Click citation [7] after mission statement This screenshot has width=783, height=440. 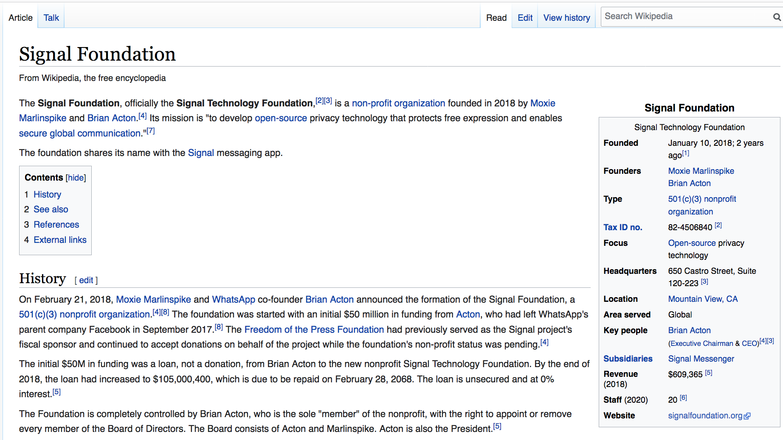(151, 131)
